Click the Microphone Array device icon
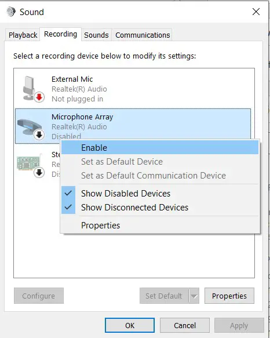270x338 pixels. [30, 127]
